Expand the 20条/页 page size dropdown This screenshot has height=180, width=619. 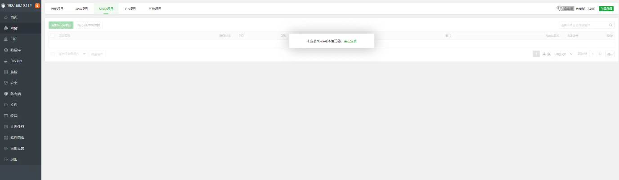point(564,54)
